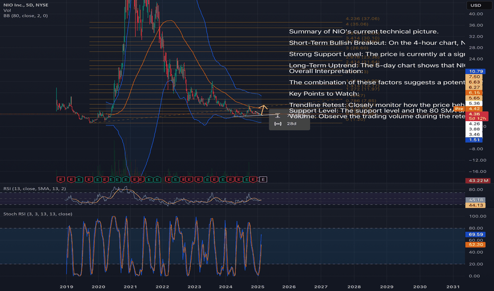Click the 2019 label on time axis
Screen dimensions: 494x291
(66, 287)
